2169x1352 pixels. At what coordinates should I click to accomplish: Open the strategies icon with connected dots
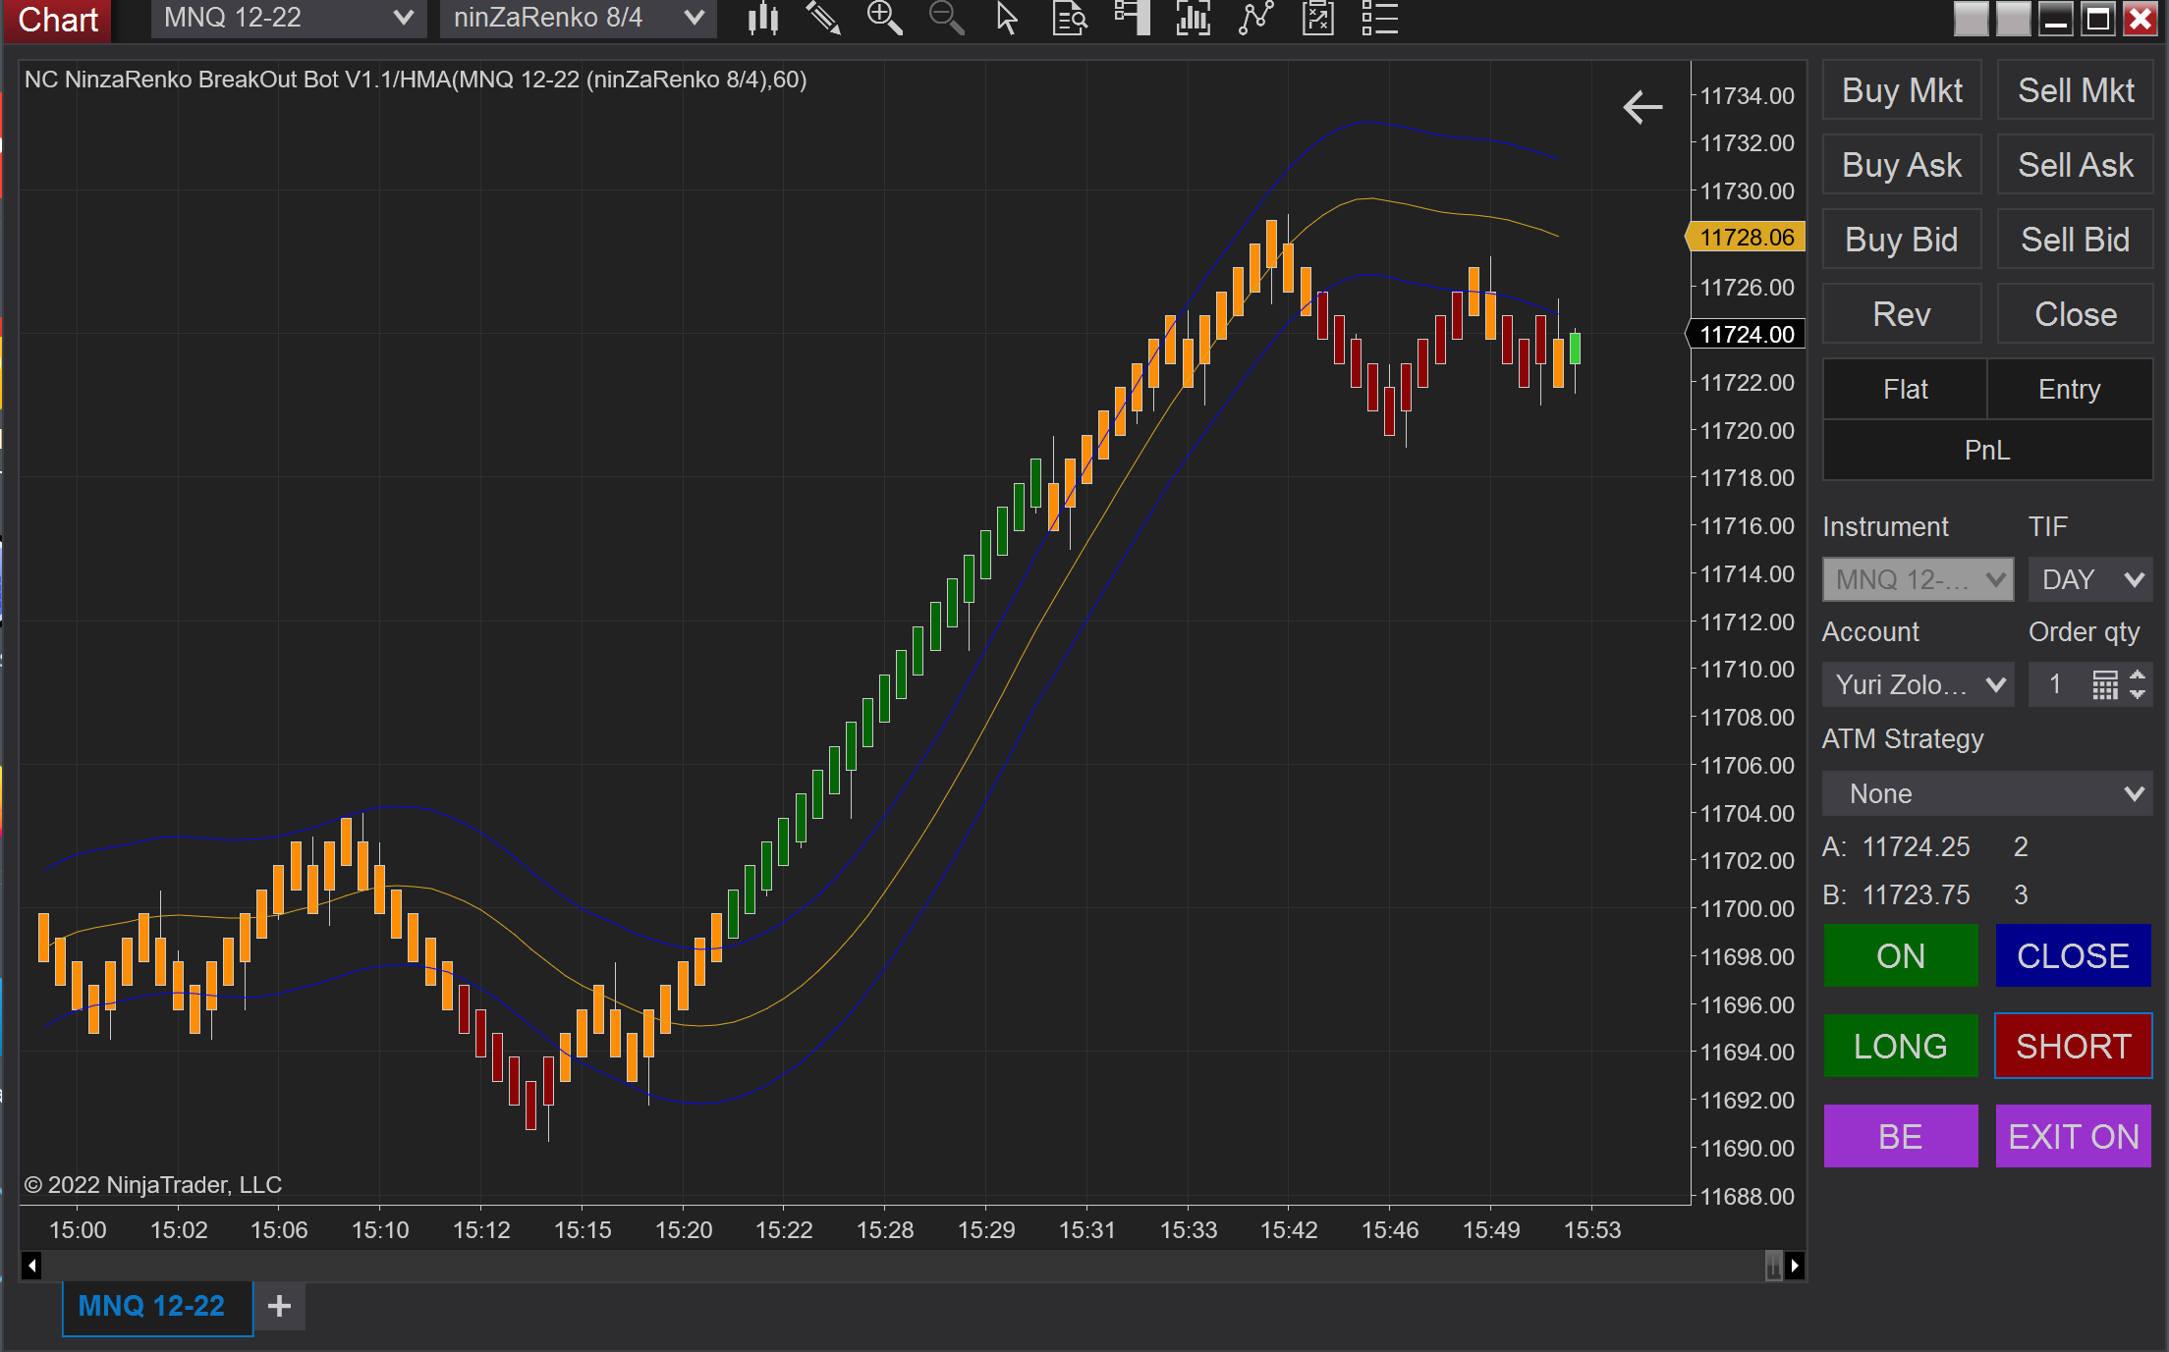point(1256,18)
